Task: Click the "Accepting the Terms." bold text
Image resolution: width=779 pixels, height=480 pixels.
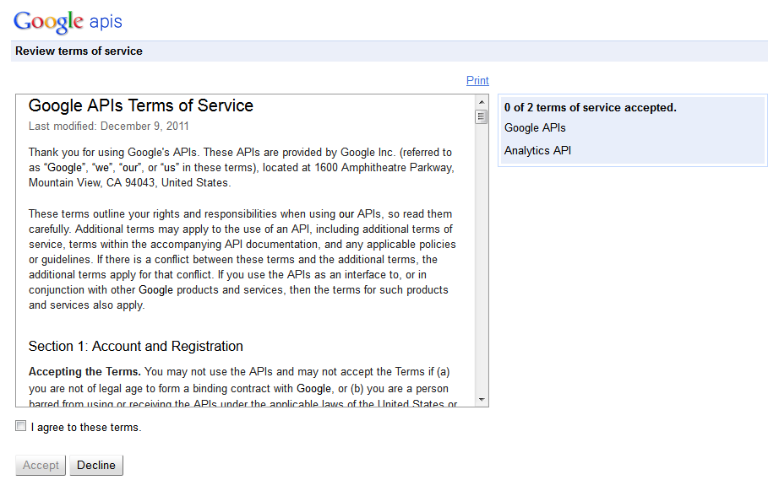Action: (x=85, y=372)
